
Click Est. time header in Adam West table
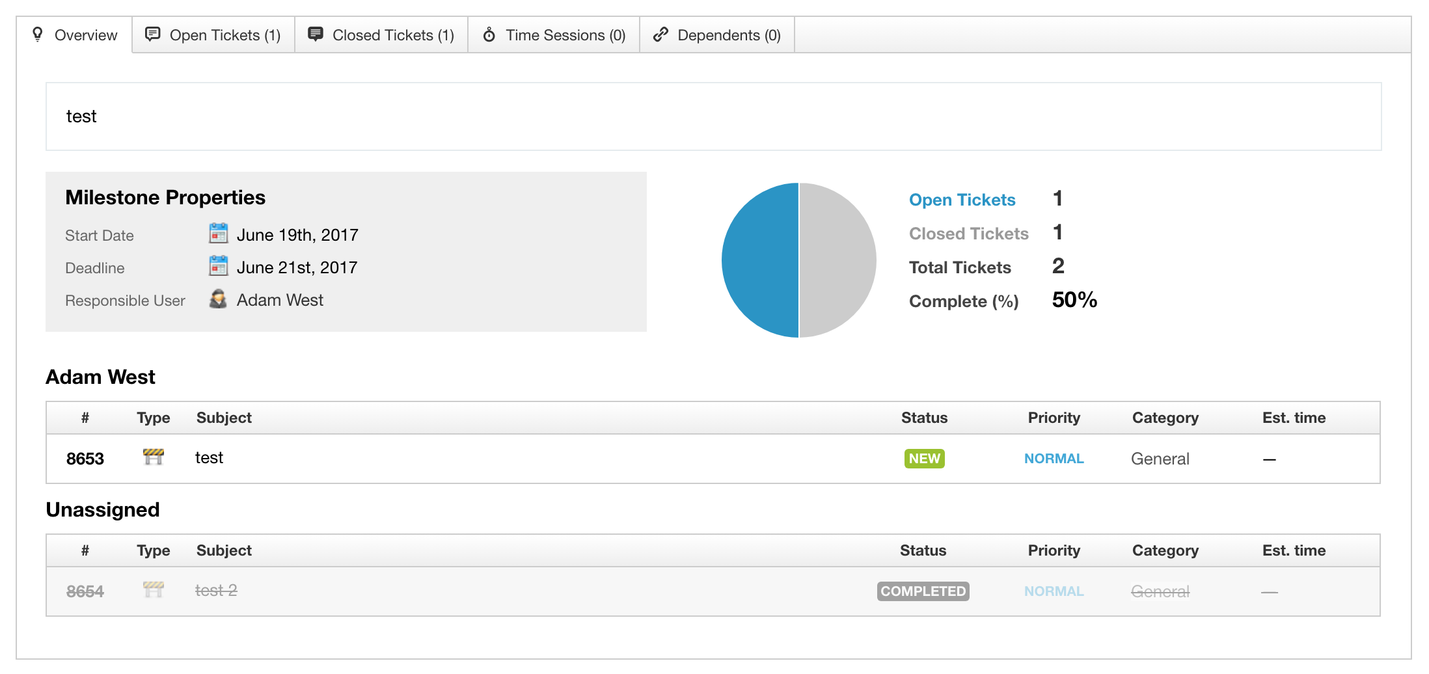(x=1294, y=418)
